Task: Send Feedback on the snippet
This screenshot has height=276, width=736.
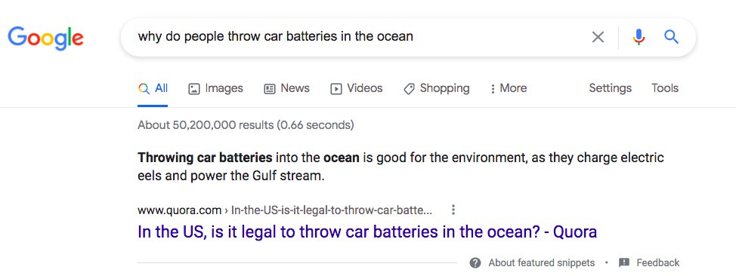Action: (x=657, y=263)
